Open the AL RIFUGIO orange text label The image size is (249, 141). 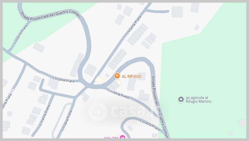pos(131,77)
